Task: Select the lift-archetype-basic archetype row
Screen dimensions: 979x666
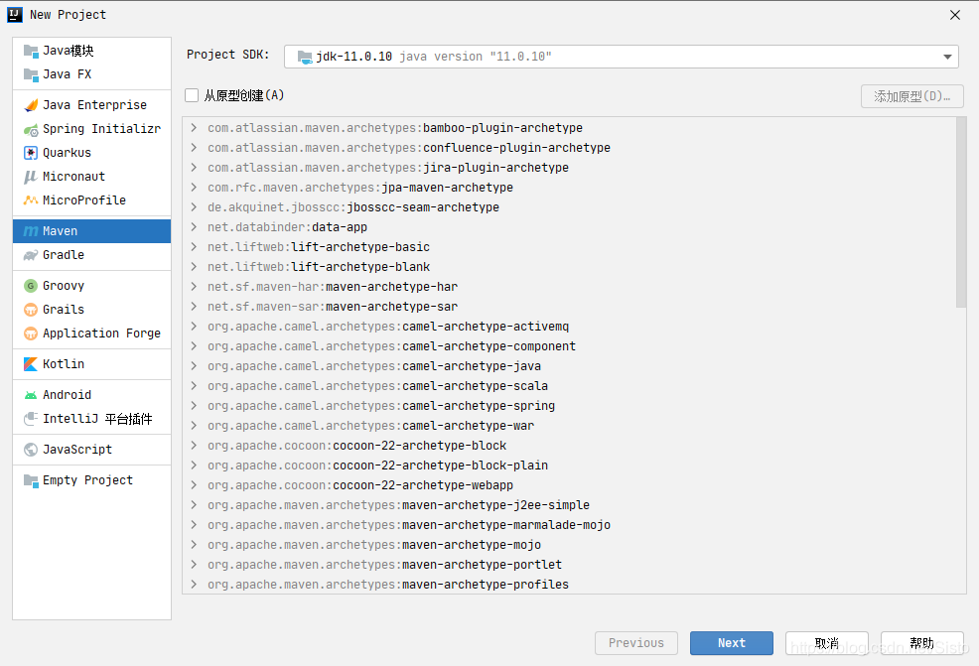Action: (x=359, y=247)
